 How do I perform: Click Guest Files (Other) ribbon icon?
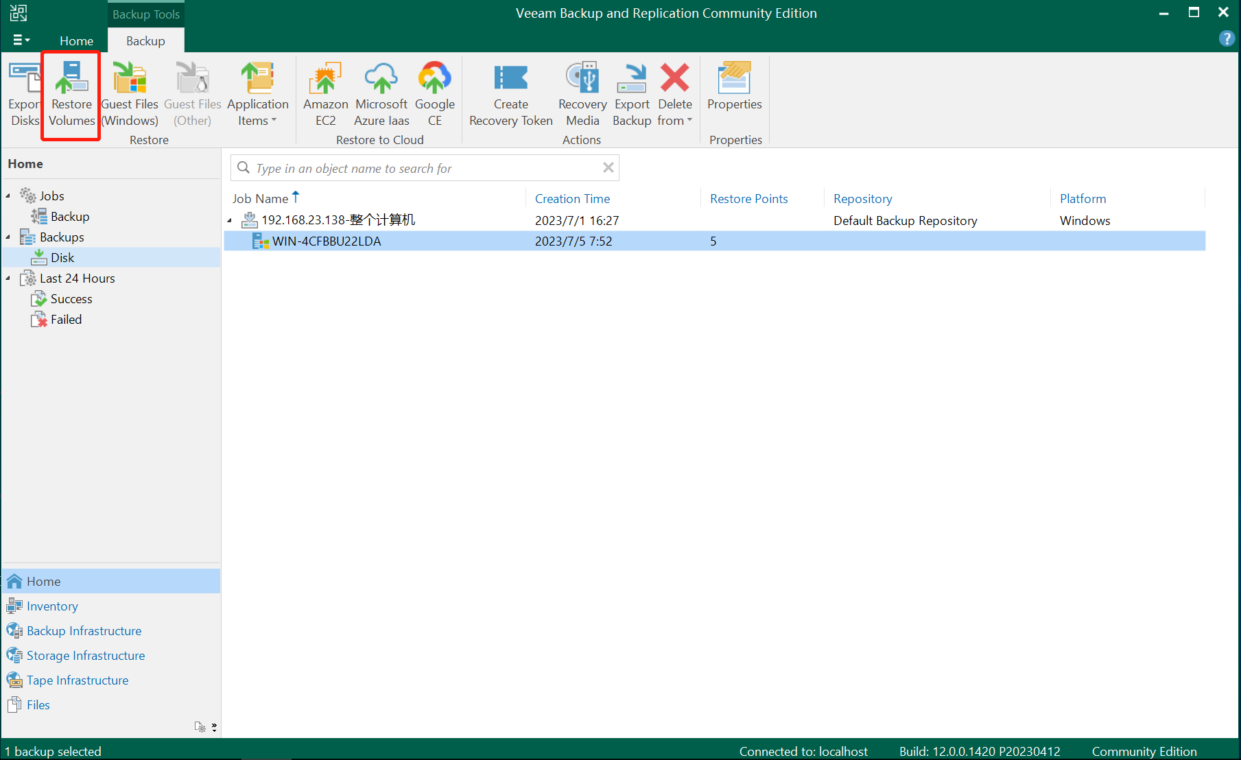click(x=192, y=93)
